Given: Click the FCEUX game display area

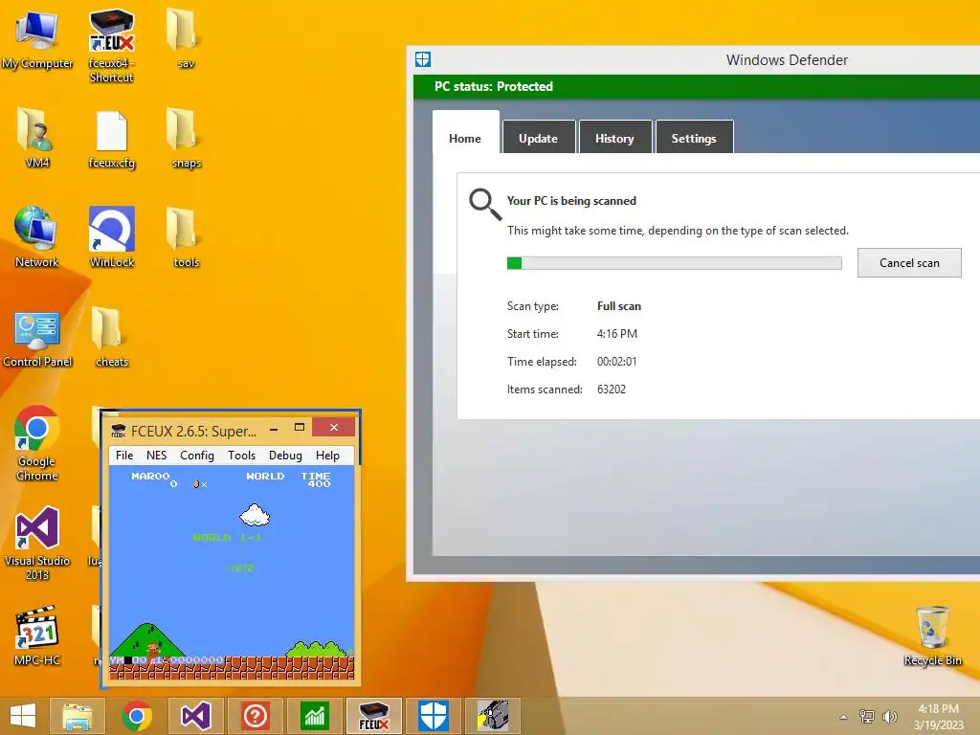Looking at the screenshot, I should (232, 572).
